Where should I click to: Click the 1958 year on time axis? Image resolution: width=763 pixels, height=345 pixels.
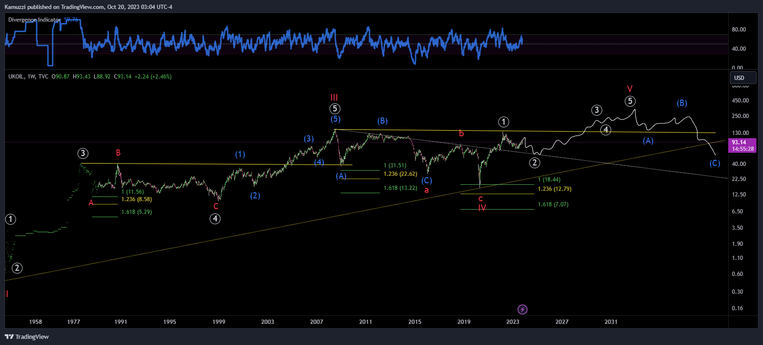(x=35, y=322)
